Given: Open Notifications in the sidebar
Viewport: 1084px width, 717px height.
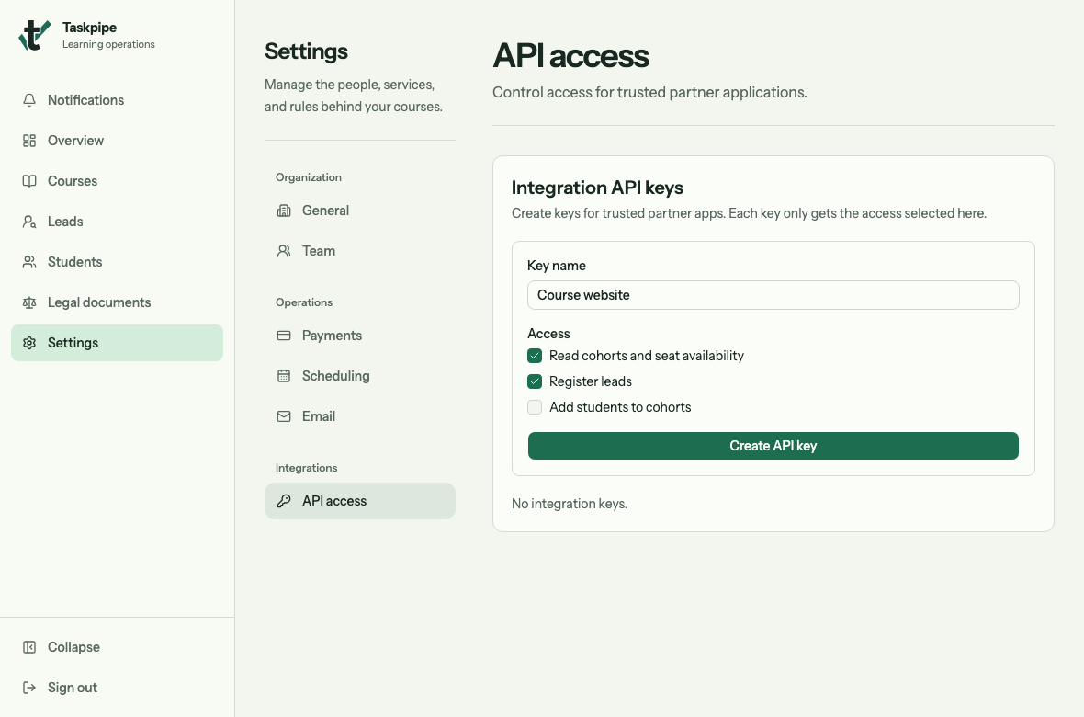Looking at the screenshot, I should pos(117,100).
